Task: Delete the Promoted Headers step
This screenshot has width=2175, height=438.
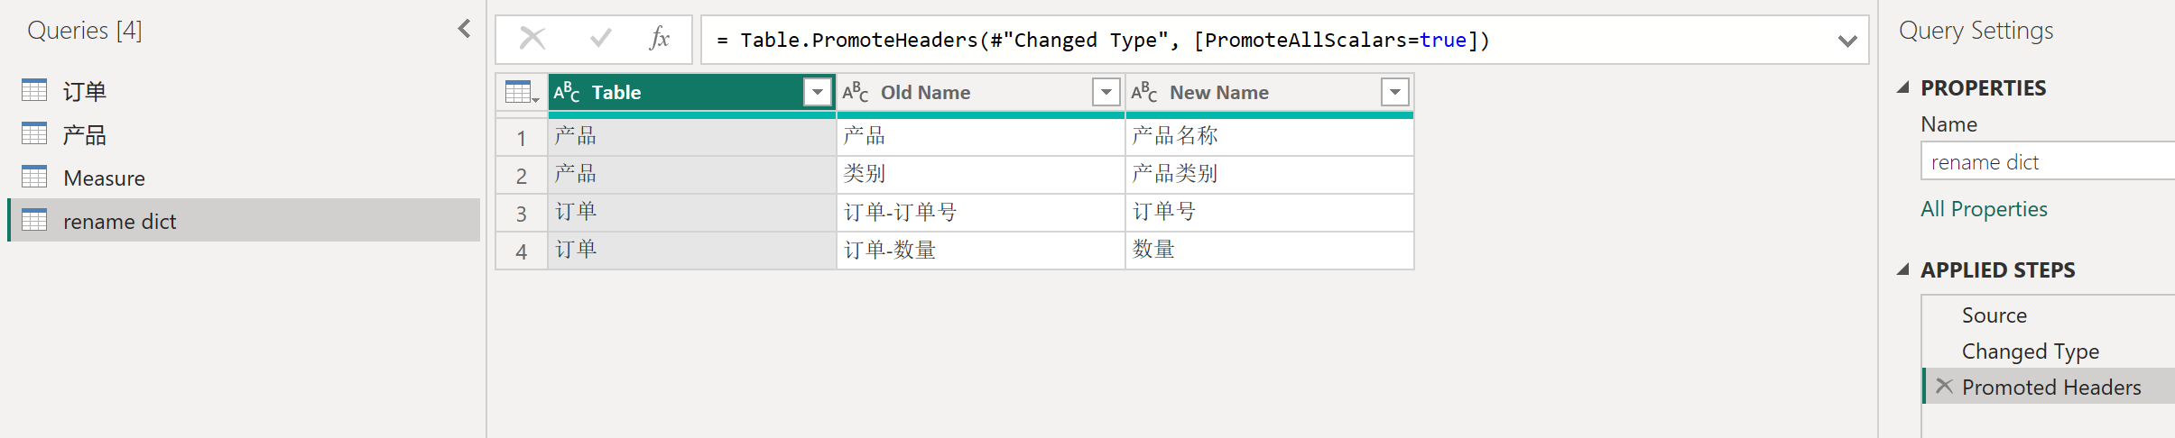Action: [1944, 387]
